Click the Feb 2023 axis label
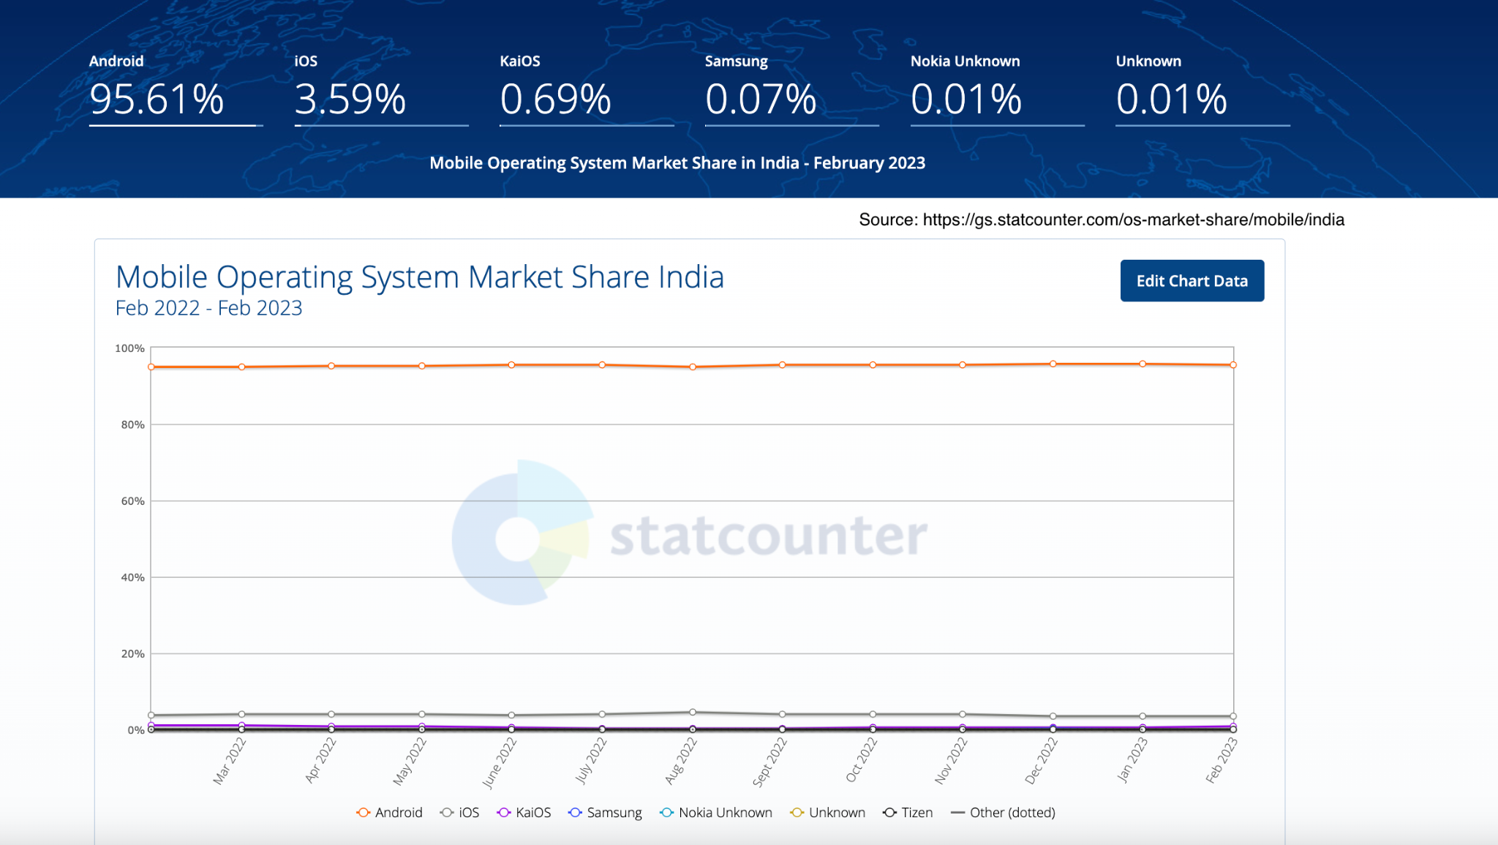This screenshot has height=845, width=1498. (x=1222, y=760)
